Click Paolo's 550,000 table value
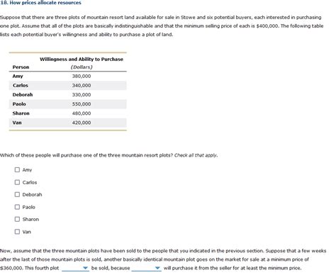The height and width of the screenshot is (275, 336). click(x=82, y=104)
